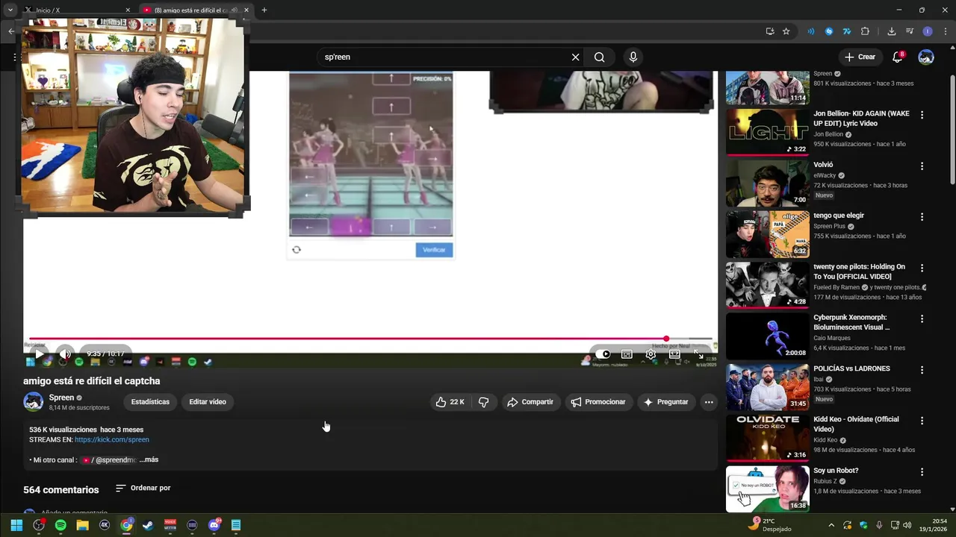Click the Editar vídeo button

pyautogui.click(x=208, y=402)
